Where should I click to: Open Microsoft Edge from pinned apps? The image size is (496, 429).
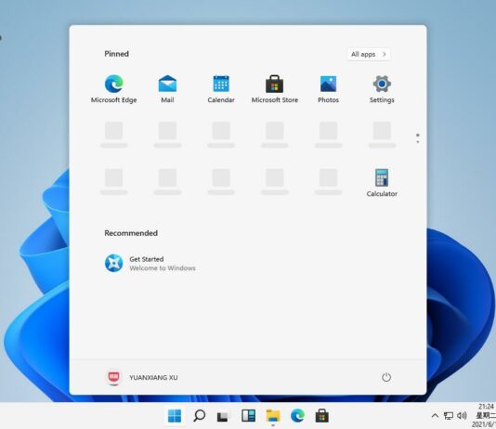[x=114, y=89]
